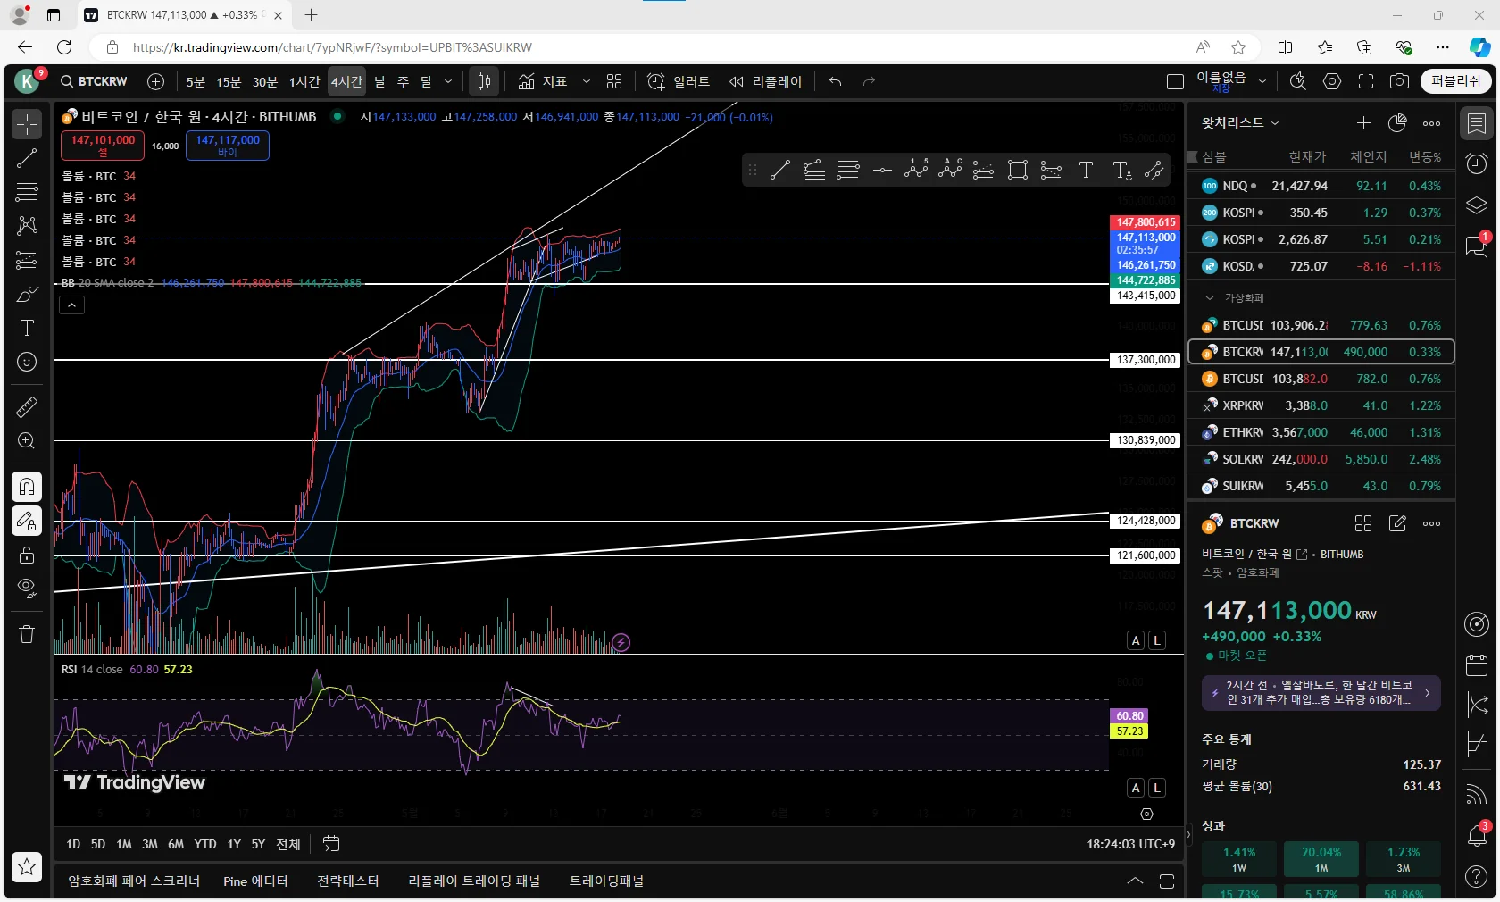1500x902 pixels.
Task: Click the buy button 147,117,000
Action: pos(228,146)
